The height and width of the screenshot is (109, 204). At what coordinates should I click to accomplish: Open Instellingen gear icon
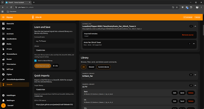coord(3,95)
